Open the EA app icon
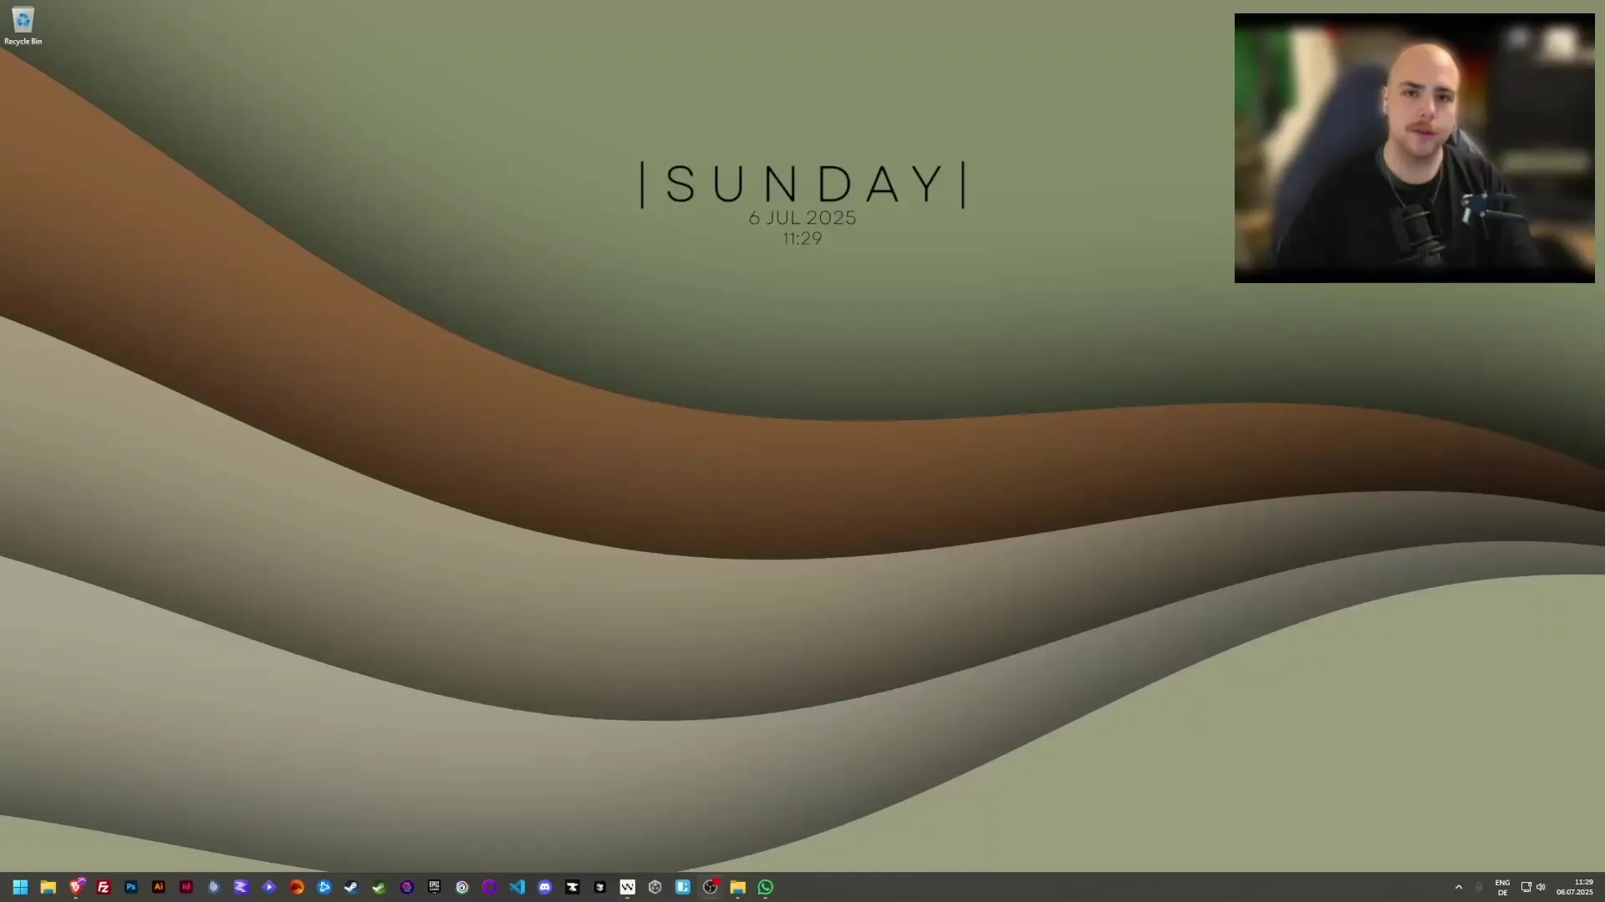1605x902 pixels. pyautogui.click(x=297, y=887)
